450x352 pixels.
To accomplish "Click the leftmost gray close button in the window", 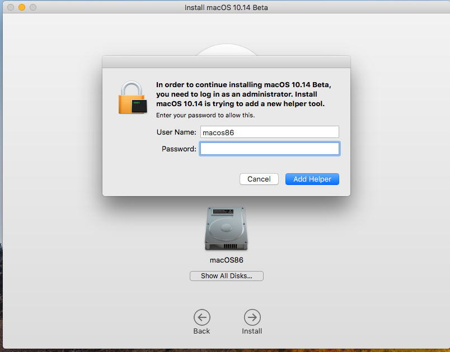I will click(x=11, y=7).
